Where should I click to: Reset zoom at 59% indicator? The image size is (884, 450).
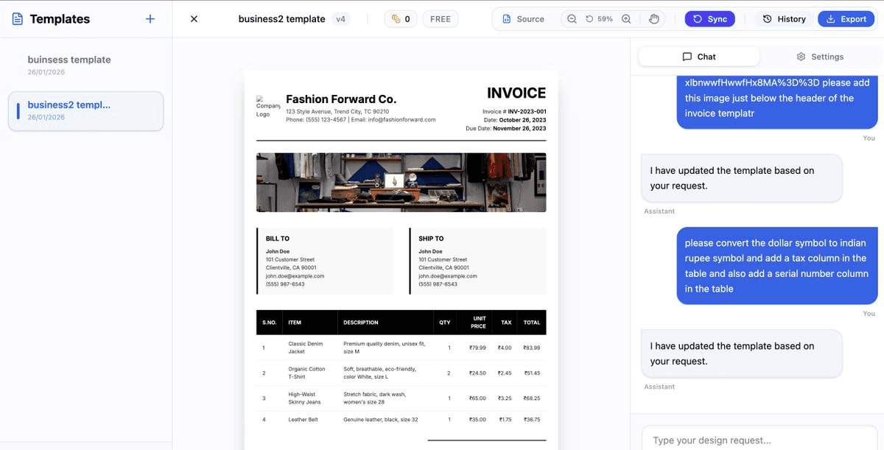(599, 19)
